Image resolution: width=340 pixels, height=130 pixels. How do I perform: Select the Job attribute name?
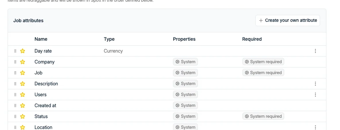pyautogui.click(x=39, y=73)
